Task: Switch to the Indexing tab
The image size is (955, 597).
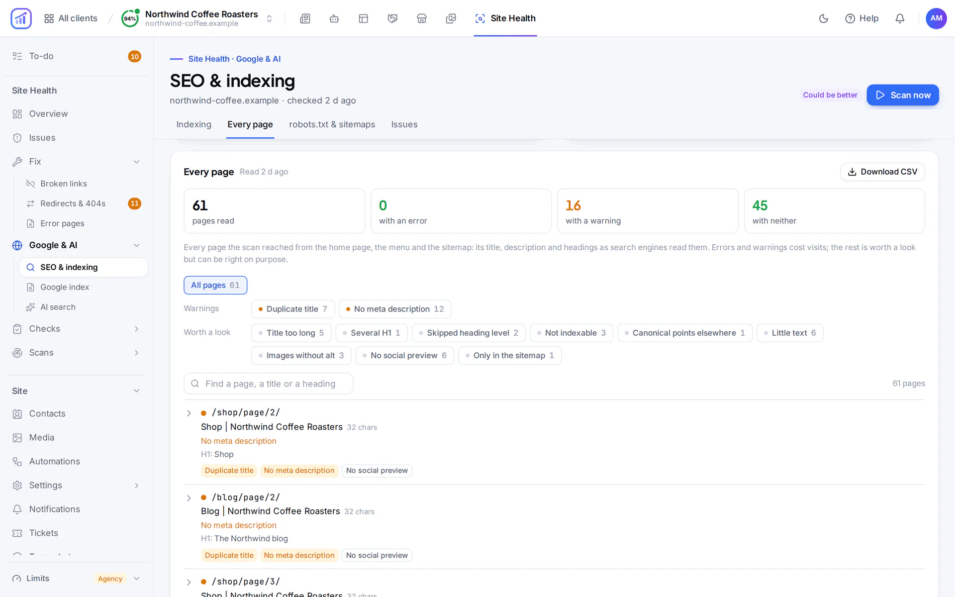Action: pos(193,124)
